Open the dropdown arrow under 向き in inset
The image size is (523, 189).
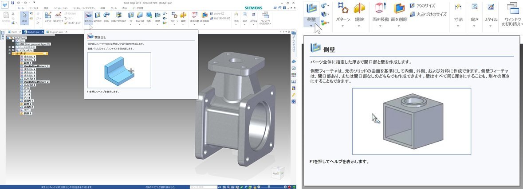(x=474, y=26)
